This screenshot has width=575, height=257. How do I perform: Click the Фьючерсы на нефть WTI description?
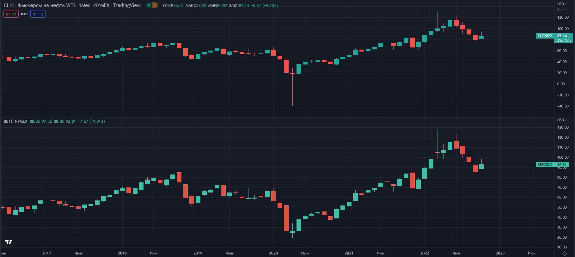(46, 5)
